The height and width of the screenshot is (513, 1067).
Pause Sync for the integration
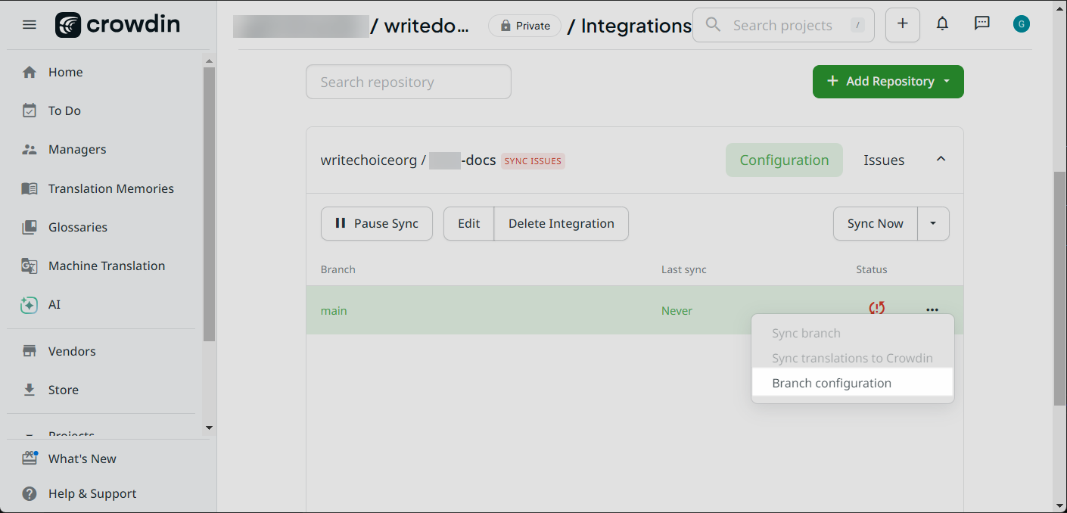tap(376, 224)
